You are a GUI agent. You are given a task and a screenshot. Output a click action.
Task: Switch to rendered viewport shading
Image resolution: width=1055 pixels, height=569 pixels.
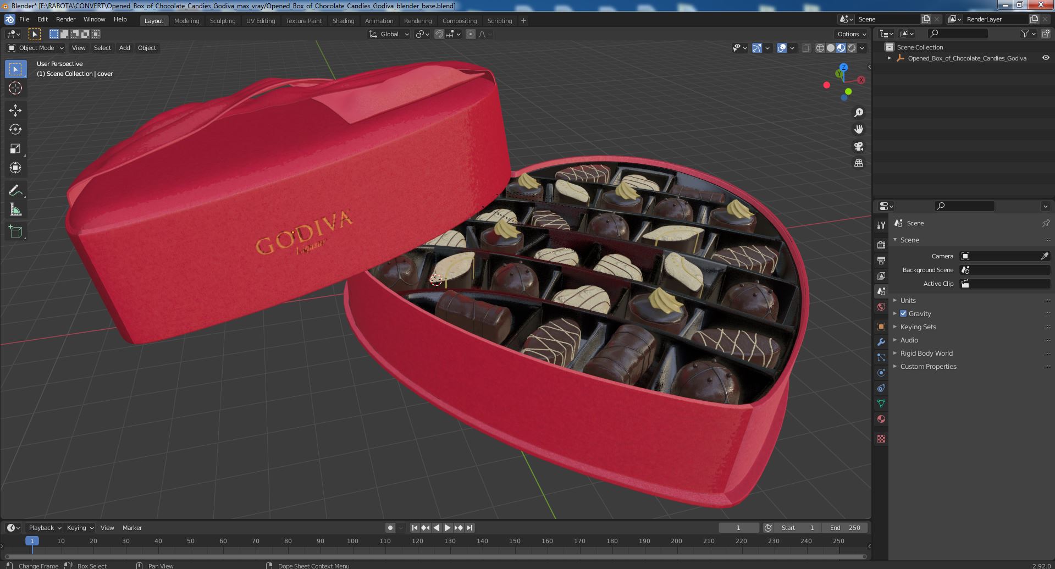(852, 48)
